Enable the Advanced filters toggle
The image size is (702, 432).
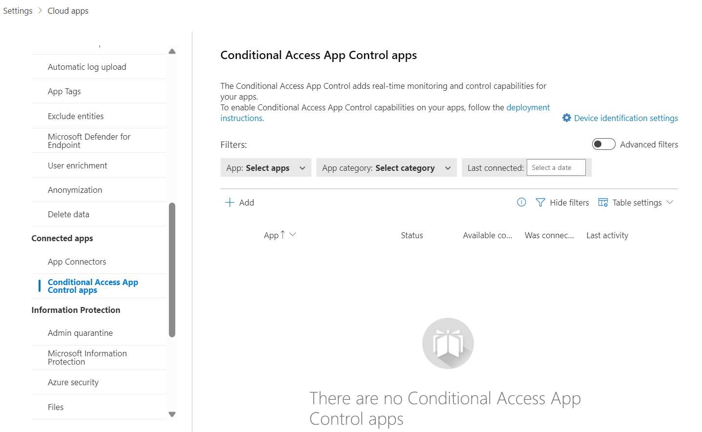click(x=603, y=144)
